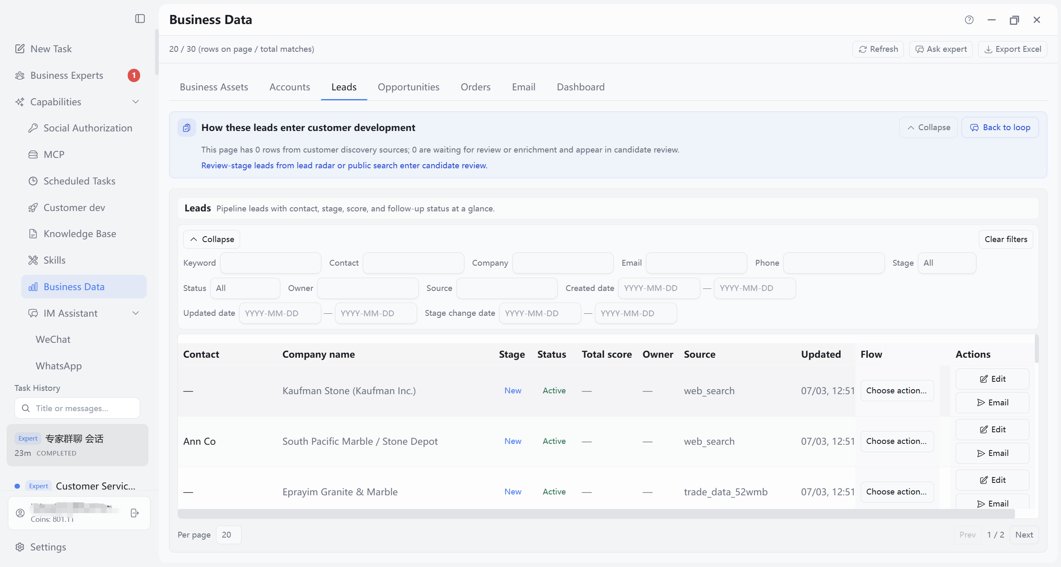The width and height of the screenshot is (1061, 567).
Task: Open Skills
Action: [x=54, y=260]
